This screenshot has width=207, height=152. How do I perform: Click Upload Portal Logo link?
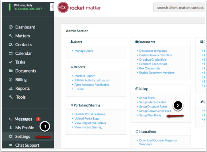tap(87, 118)
